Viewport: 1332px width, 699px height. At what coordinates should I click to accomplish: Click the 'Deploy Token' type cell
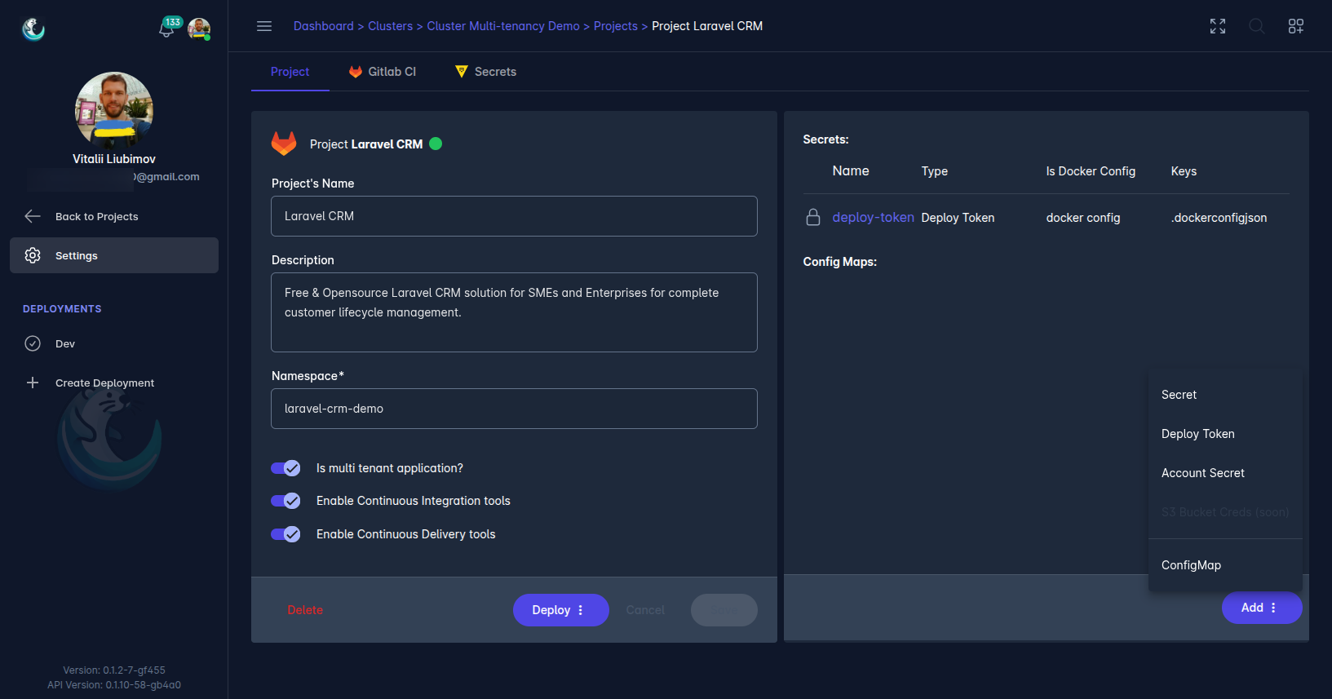click(x=958, y=218)
